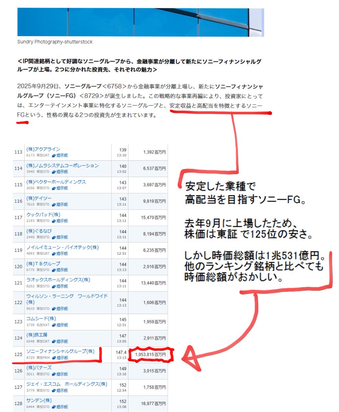Viewport: 339px width, 412px height.
Task: Click the bold article headline about ソニーグループ
Action: (139, 66)
